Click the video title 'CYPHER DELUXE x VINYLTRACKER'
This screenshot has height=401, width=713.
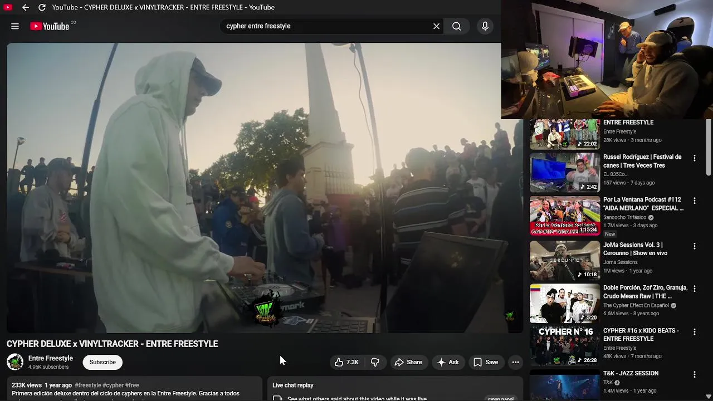113,344
